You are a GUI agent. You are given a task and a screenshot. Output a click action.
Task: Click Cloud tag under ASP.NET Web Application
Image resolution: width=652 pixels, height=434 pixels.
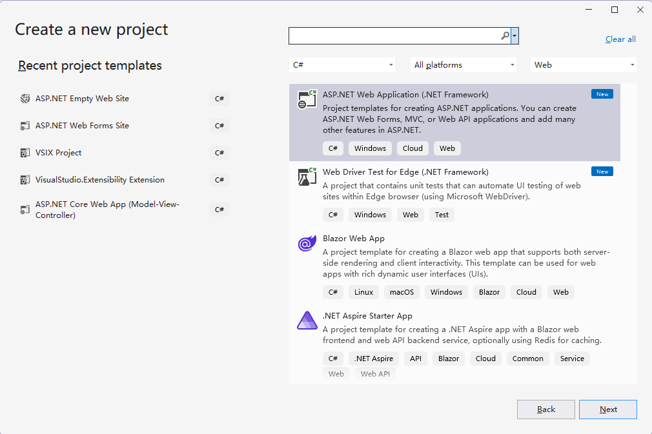[413, 148]
